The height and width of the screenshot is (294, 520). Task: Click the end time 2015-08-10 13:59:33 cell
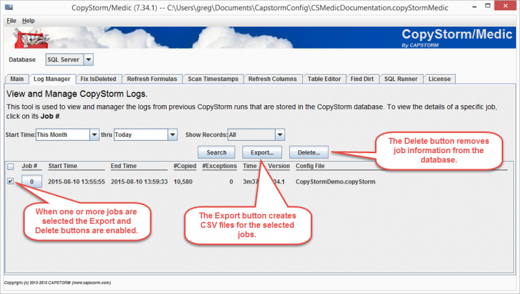click(x=139, y=182)
